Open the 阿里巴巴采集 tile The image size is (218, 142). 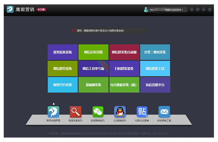(63, 85)
